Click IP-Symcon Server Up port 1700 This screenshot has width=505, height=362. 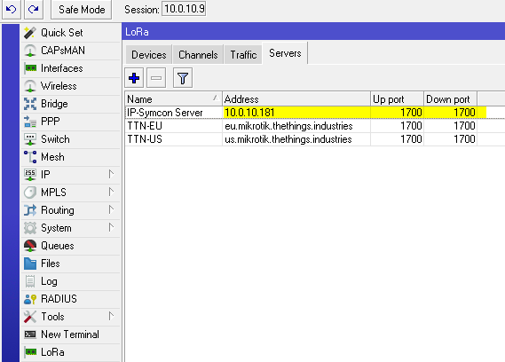pyautogui.click(x=411, y=113)
